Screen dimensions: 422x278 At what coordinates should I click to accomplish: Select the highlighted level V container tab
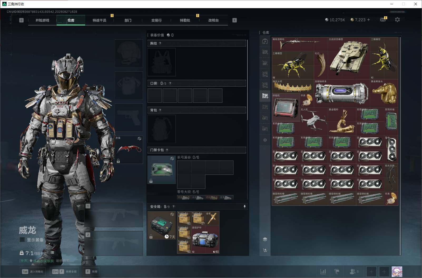[x=265, y=96]
